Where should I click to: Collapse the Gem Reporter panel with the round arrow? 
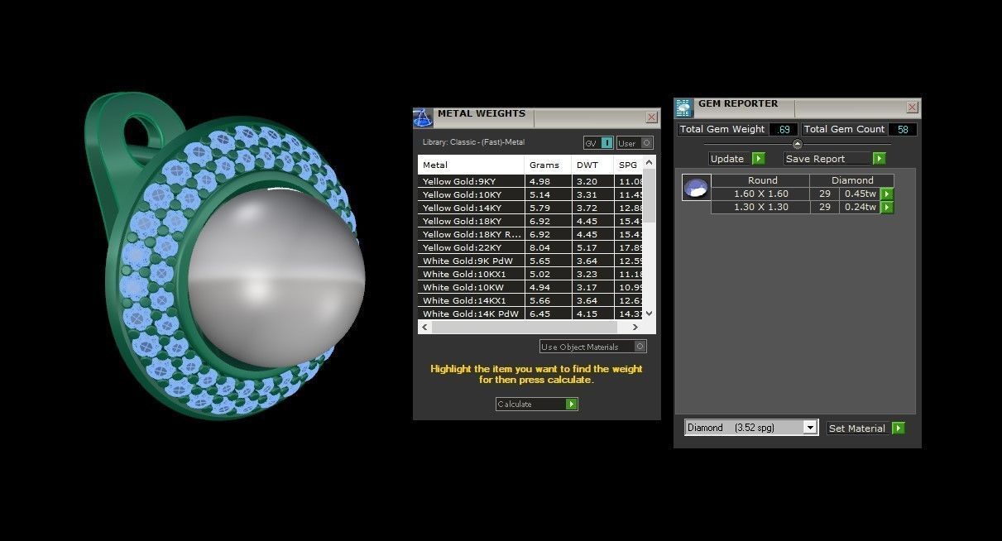click(798, 144)
